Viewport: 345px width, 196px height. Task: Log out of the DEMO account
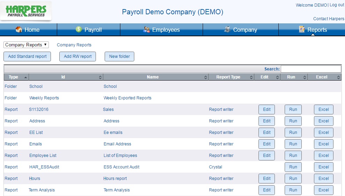pos(337,5)
